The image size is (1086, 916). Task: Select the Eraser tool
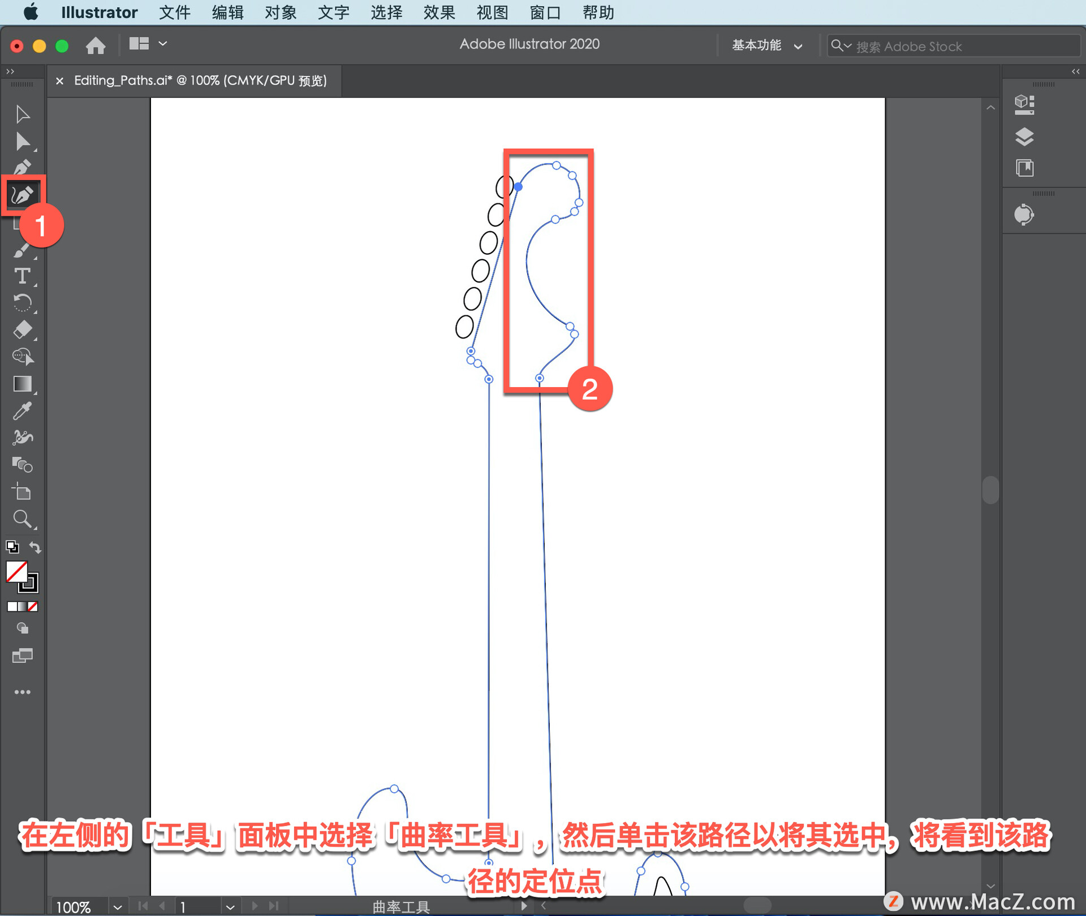click(x=23, y=329)
